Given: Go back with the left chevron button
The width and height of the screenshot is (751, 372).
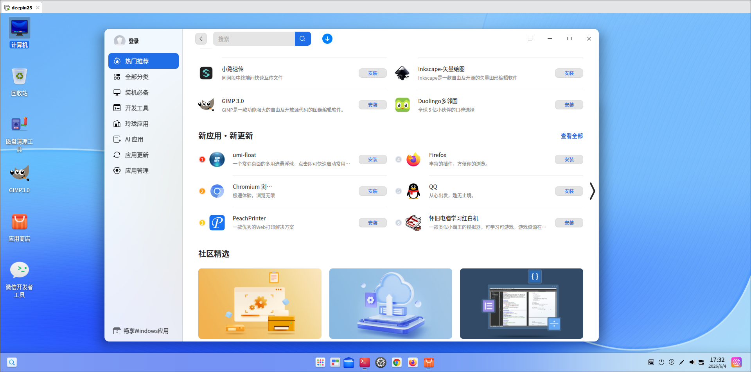Looking at the screenshot, I should [x=201, y=39].
